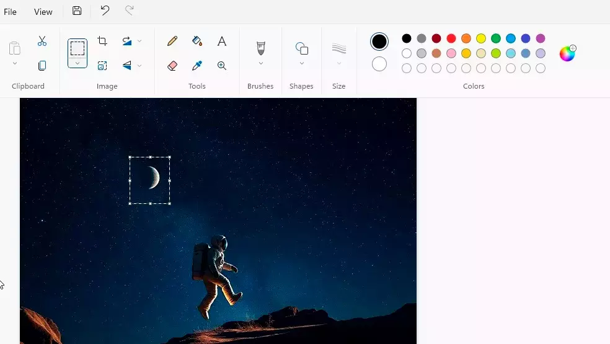Click the top-left selection resize handle
Viewport: 610px width, 344px height.
coord(130,157)
